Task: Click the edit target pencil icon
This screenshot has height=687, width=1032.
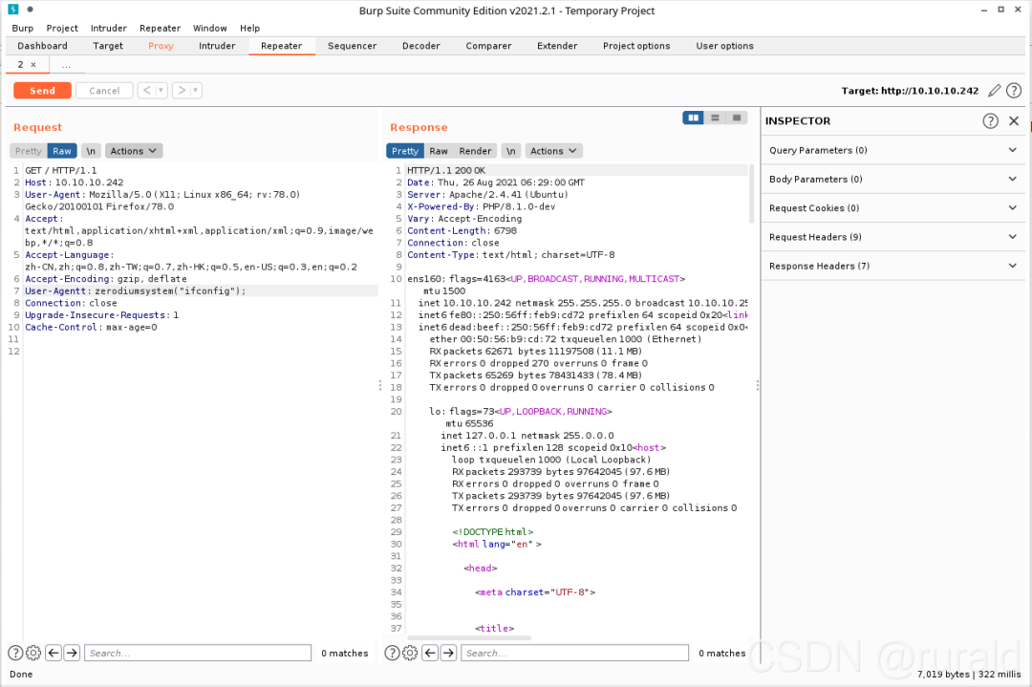Action: pos(995,91)
